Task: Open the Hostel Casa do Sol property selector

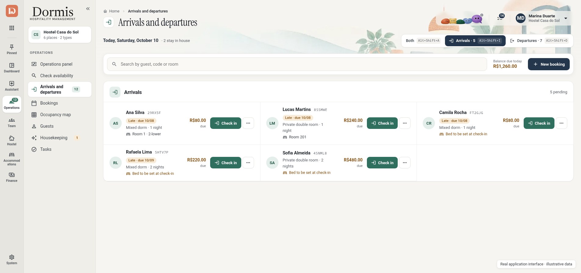Action: [x=60, y=35]
